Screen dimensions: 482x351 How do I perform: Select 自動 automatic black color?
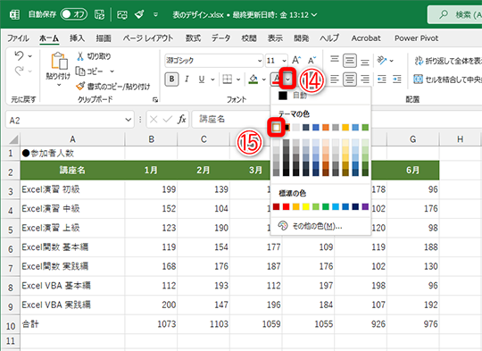320,96
